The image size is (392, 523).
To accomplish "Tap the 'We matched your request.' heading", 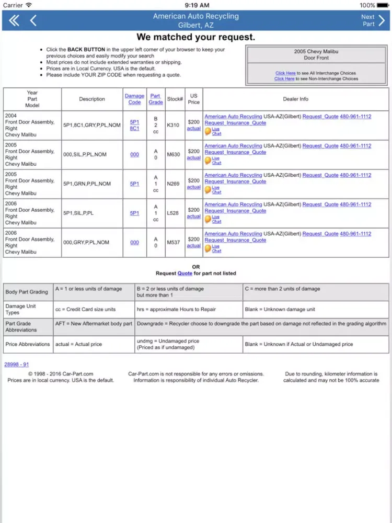I will [195, 37].
